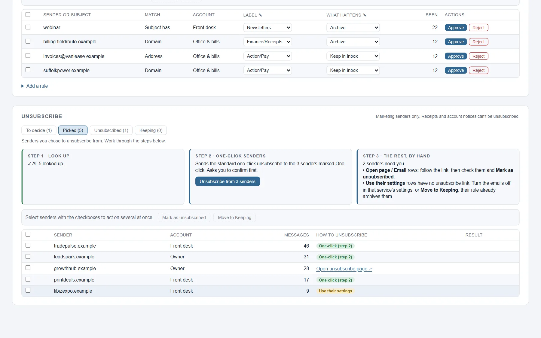Switch to the Keeping (0) tab

click(151, 130)
